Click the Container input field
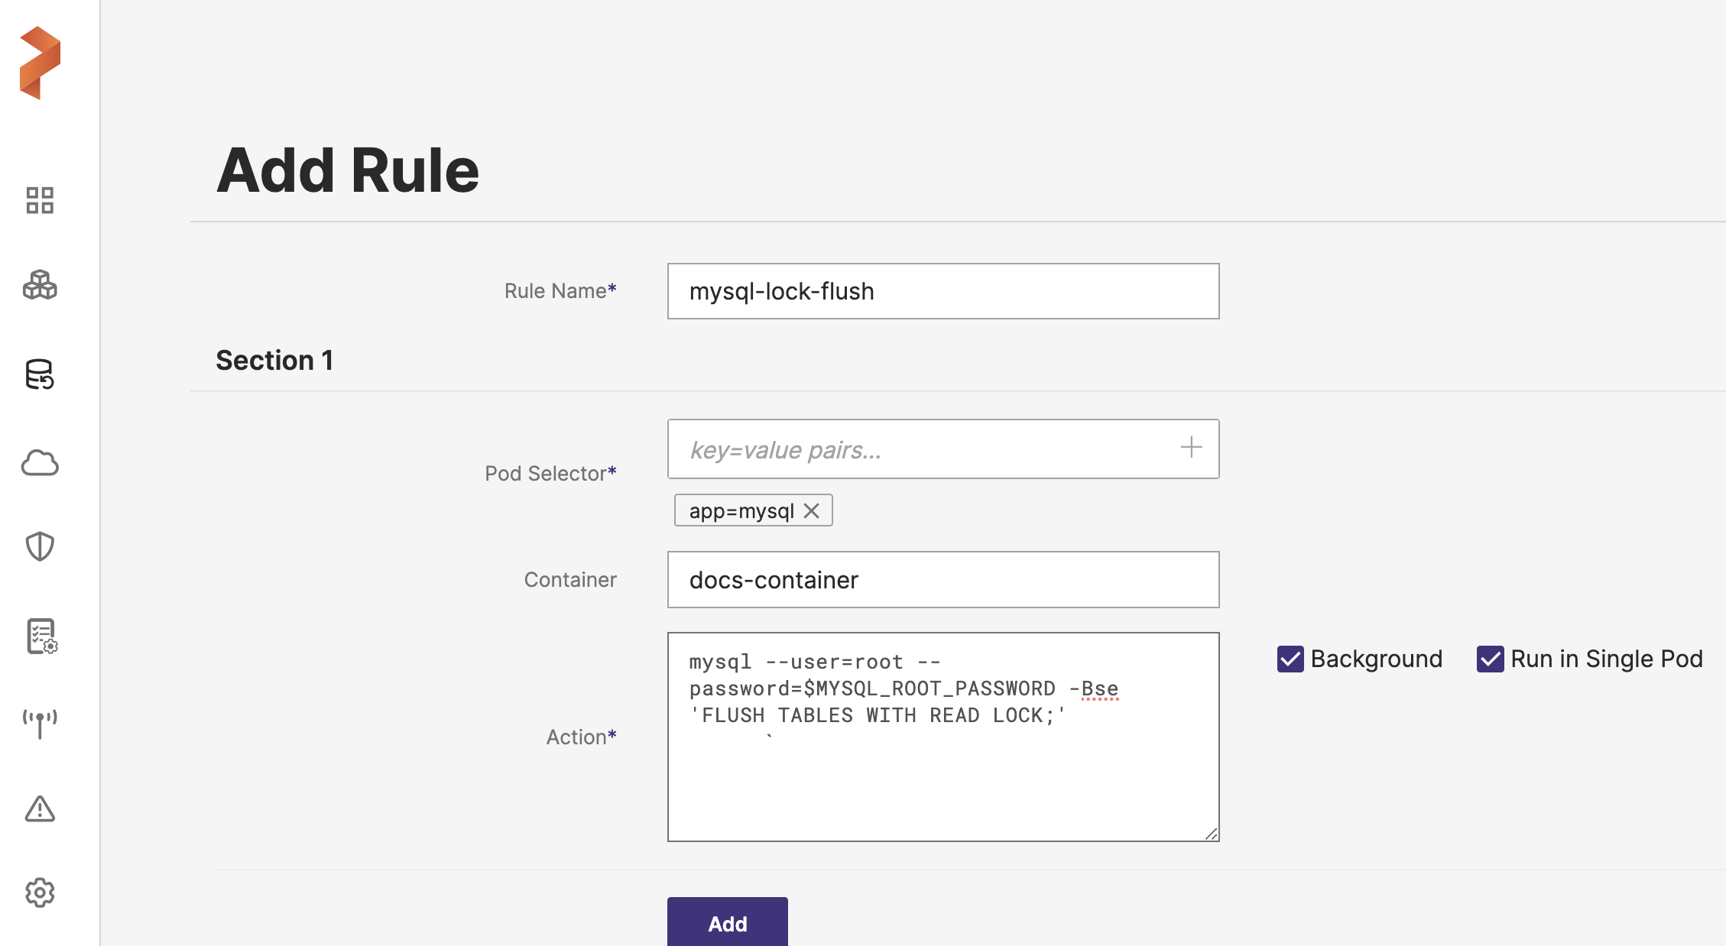Viewport: 1726px width, 946px height. tap(942, 580)
